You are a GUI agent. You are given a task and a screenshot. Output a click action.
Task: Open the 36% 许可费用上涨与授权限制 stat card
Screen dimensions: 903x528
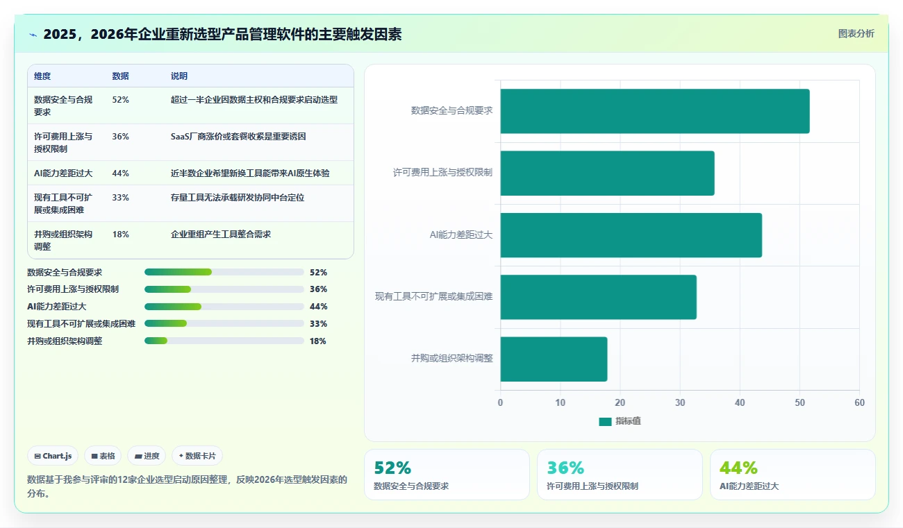pos(620,475)
